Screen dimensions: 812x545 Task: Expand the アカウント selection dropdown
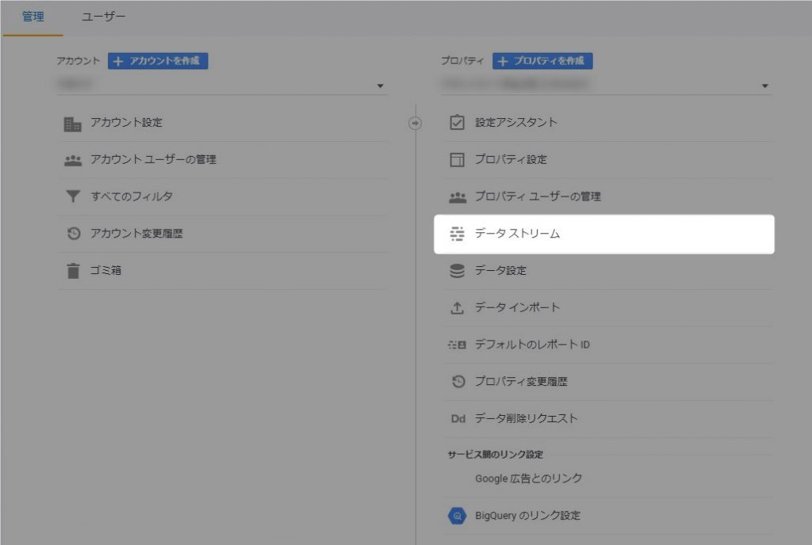click(380, 86)
